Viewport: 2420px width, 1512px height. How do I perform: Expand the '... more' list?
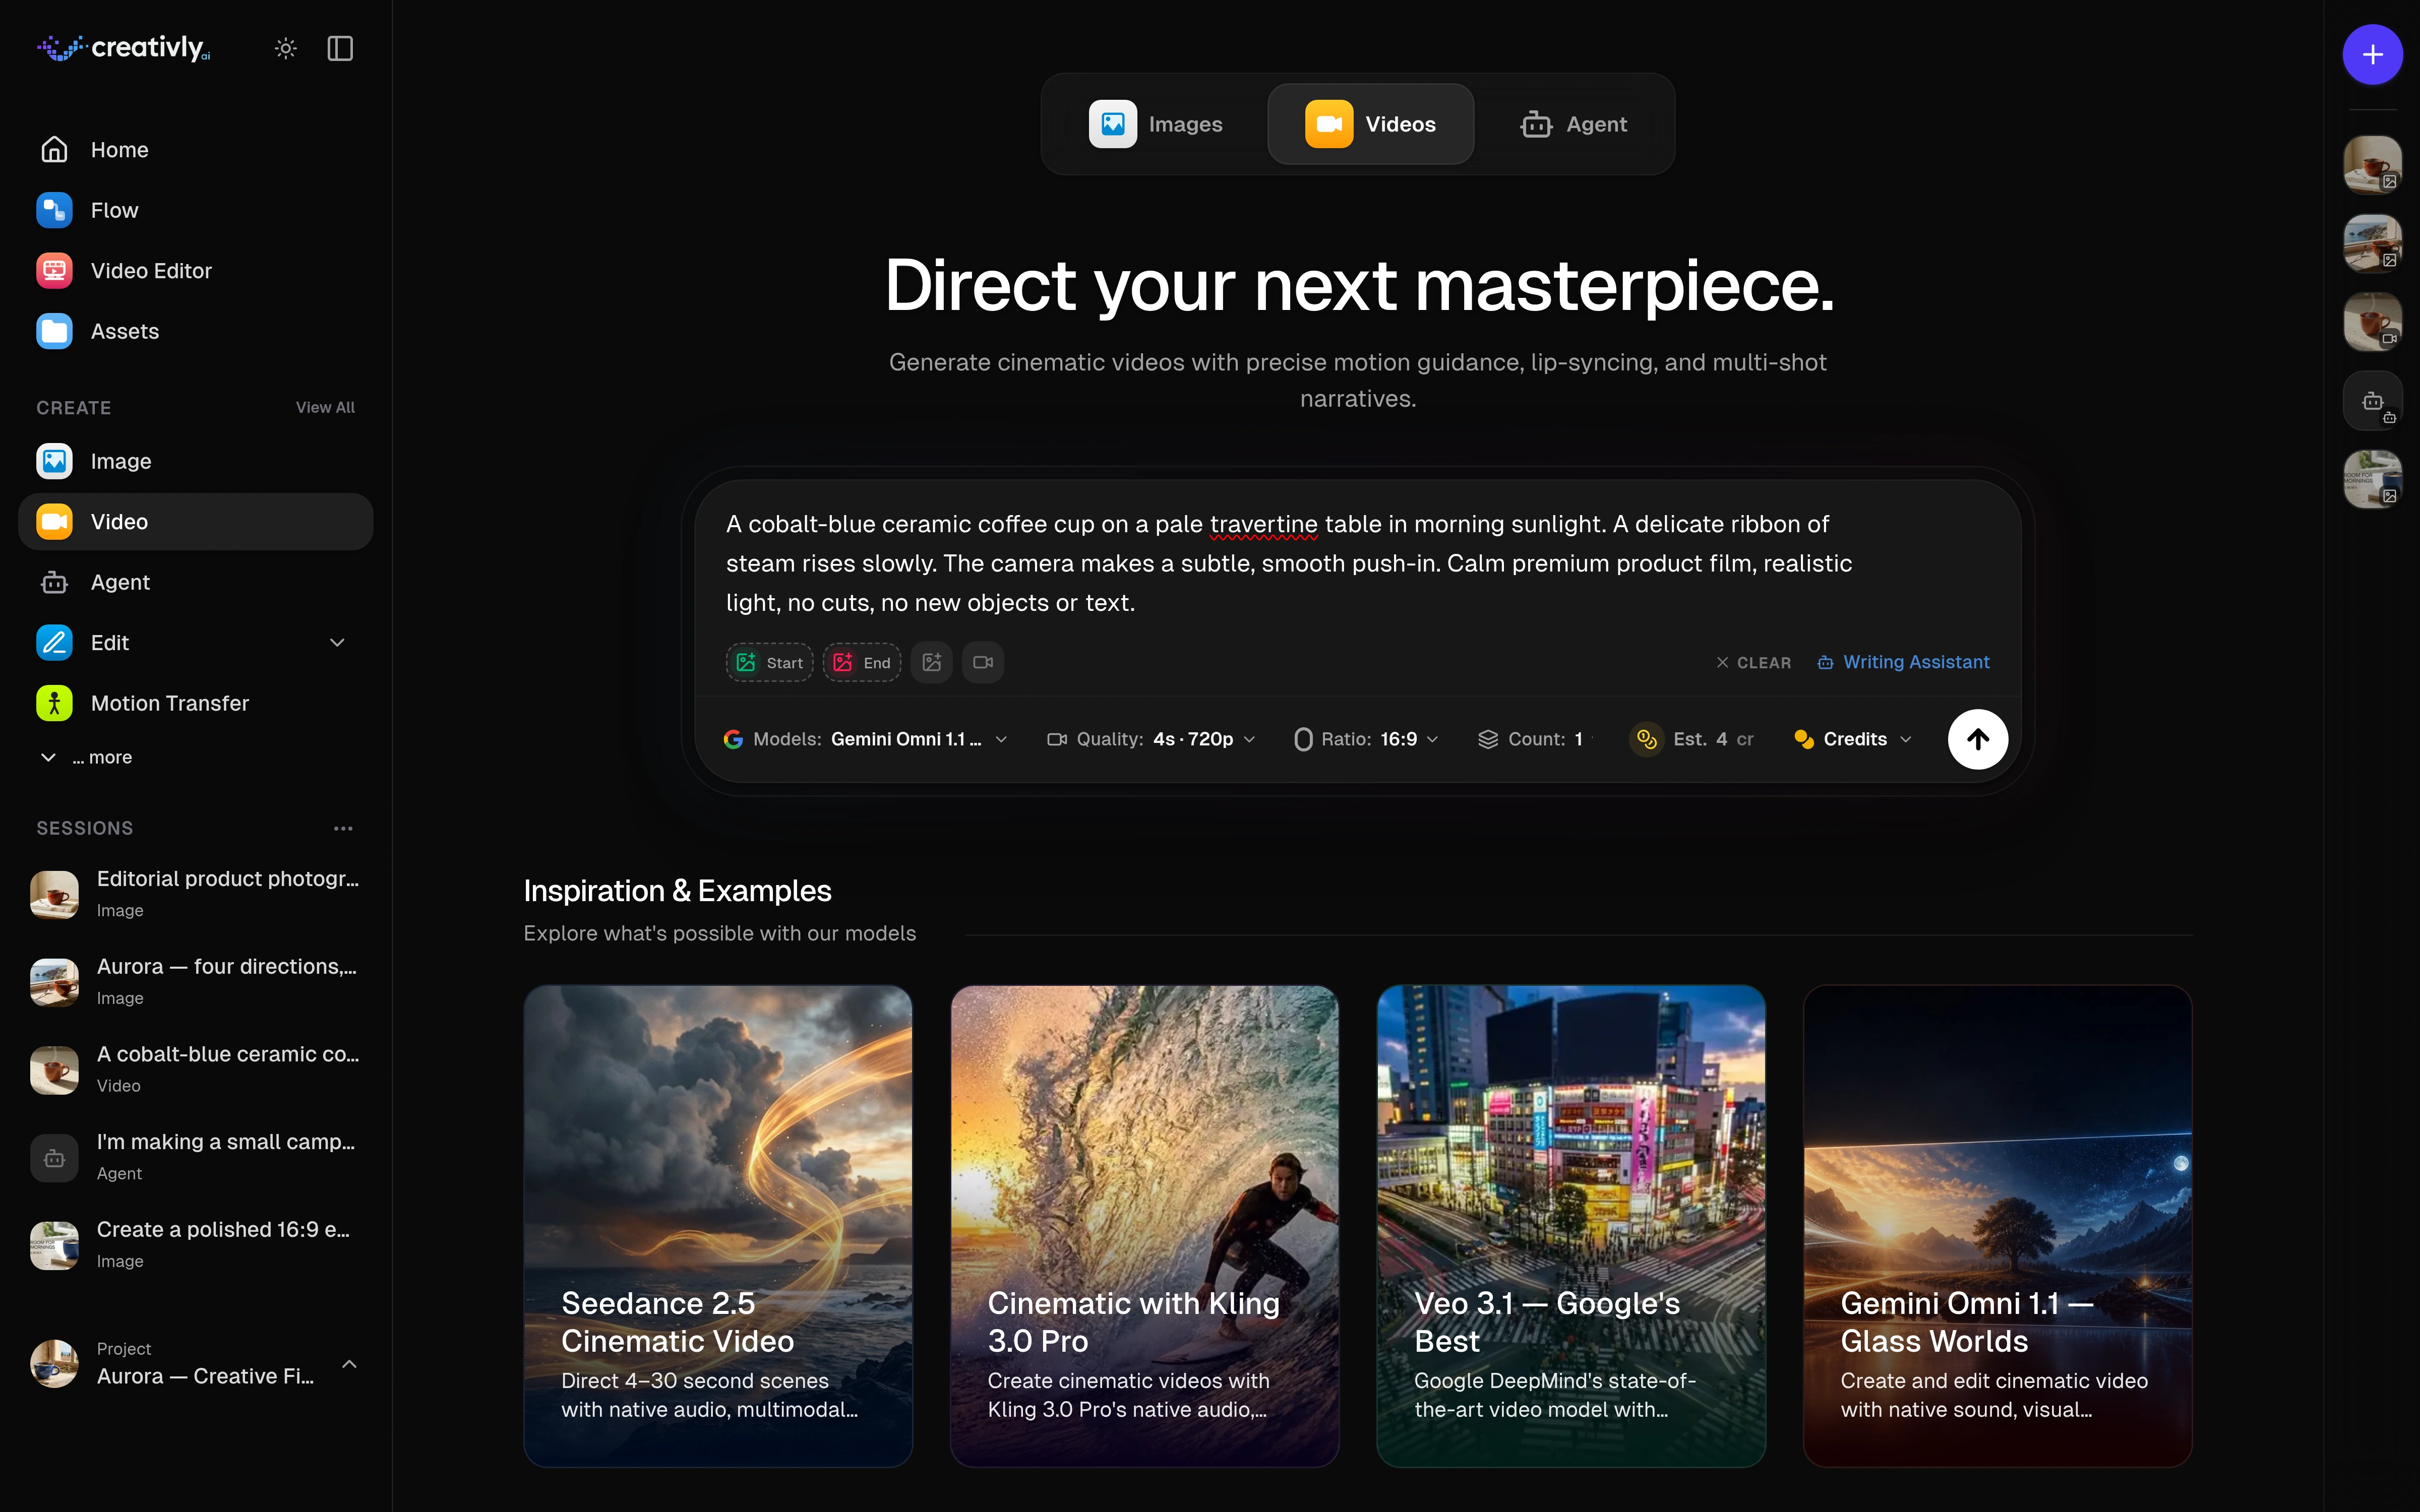point(86,757)
